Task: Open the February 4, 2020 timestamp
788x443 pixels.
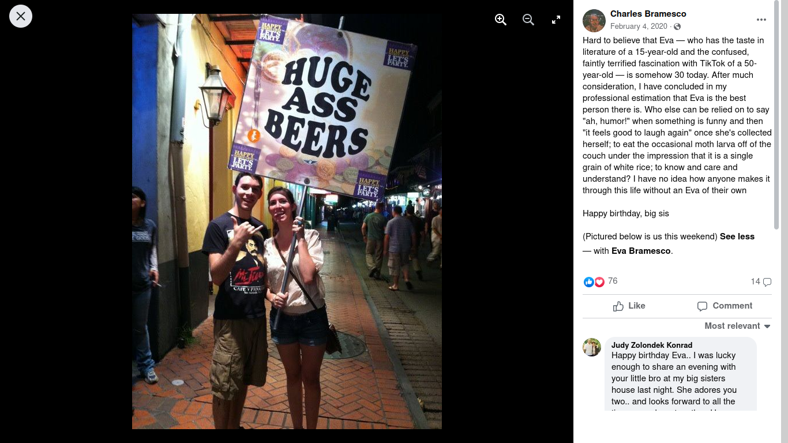Action: point(639,27)
